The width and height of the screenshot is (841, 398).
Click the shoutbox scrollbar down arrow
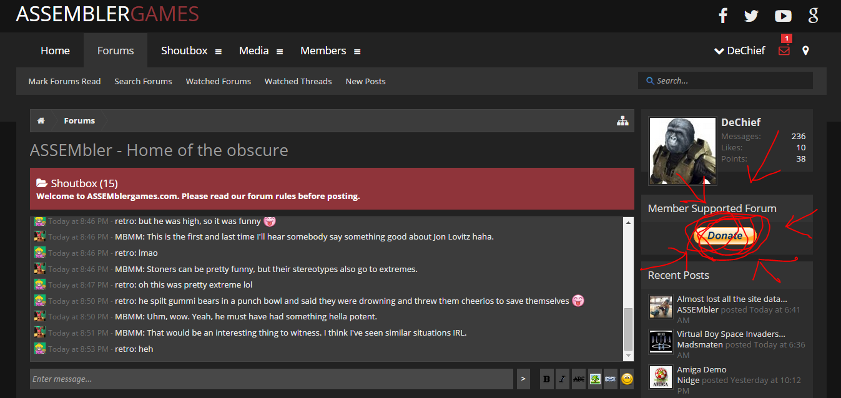point(628,356)
